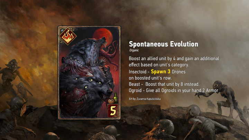Image resolution: width=249 pixels, height=140 pixels.
Task: Click the Insectoid Drones effect line
Action: 157,72
